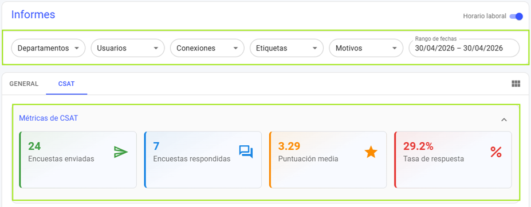Screen dimensions: 531x207
Task: Toggle the Horario laboral switch
Action: tap(516, 16)
